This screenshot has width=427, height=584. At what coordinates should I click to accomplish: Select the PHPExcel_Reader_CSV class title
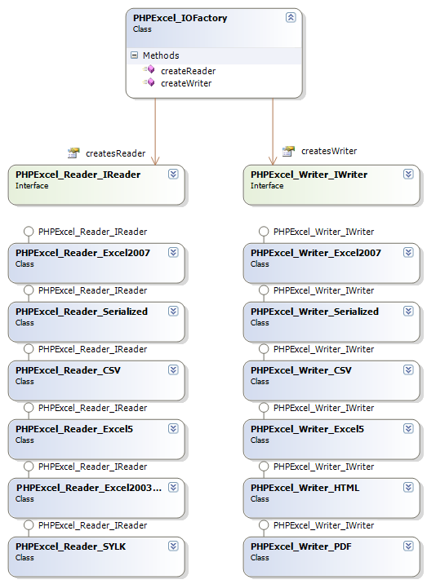(68, 370)
